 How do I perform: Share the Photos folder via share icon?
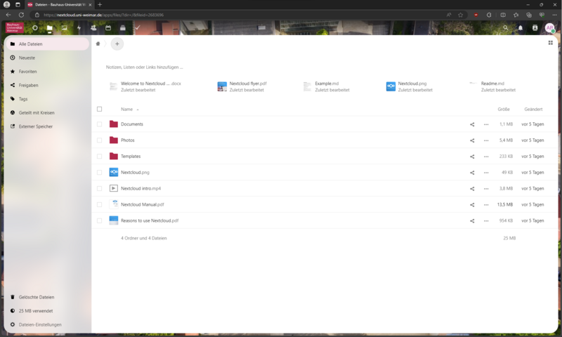pyautogui.click(x=472, y=140)
